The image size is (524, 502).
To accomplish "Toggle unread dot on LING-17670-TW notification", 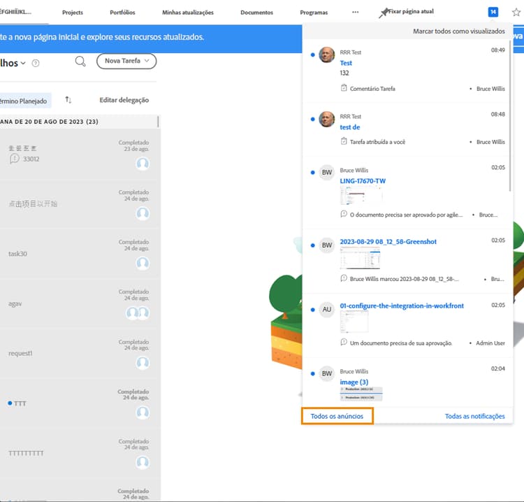I will [x=312, y=173].
